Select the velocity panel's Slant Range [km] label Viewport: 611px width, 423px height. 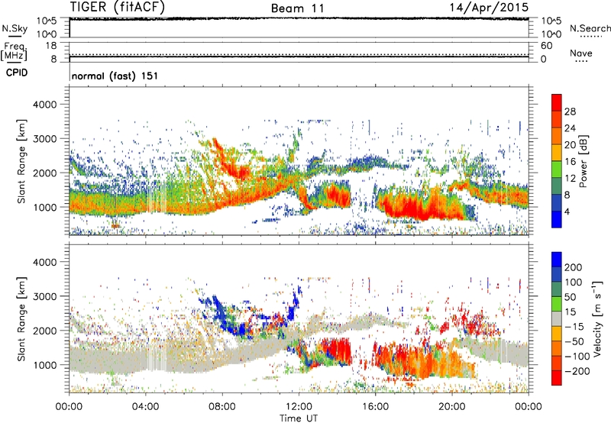coord(21,319)
